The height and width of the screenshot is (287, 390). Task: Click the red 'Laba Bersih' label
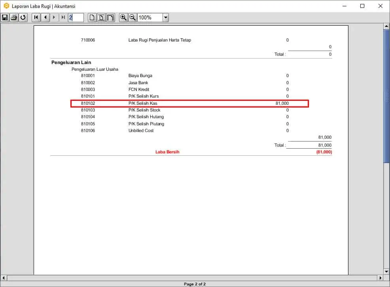point(167,152)
